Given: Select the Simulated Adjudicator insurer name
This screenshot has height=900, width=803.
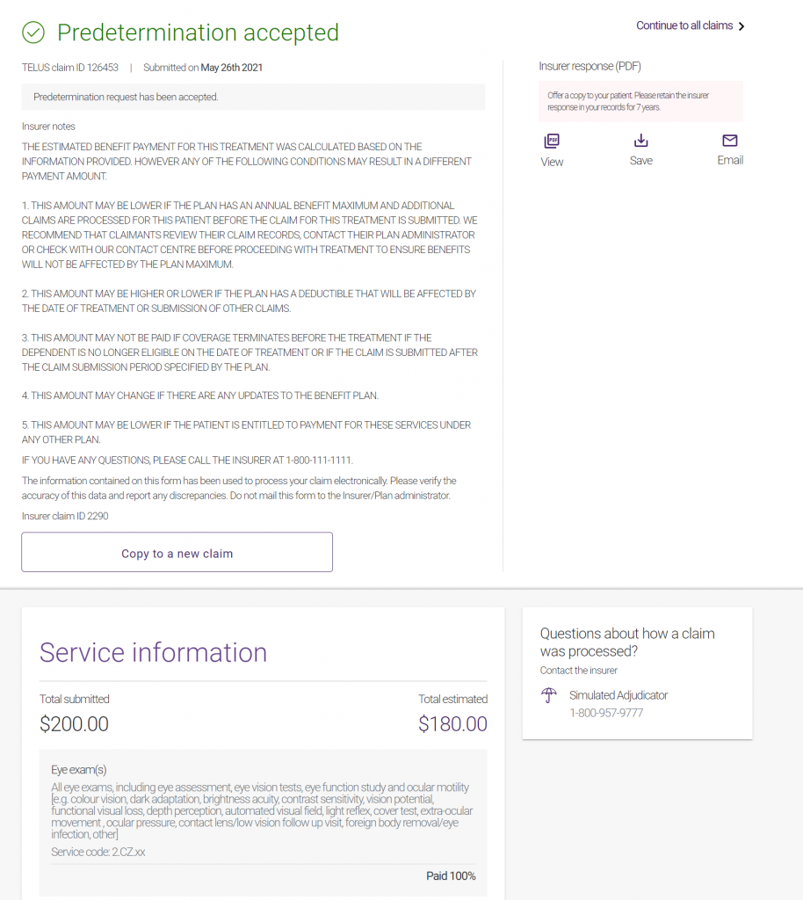Looking at the screenshot, I should pyautogui.click(x=619, y=695).
